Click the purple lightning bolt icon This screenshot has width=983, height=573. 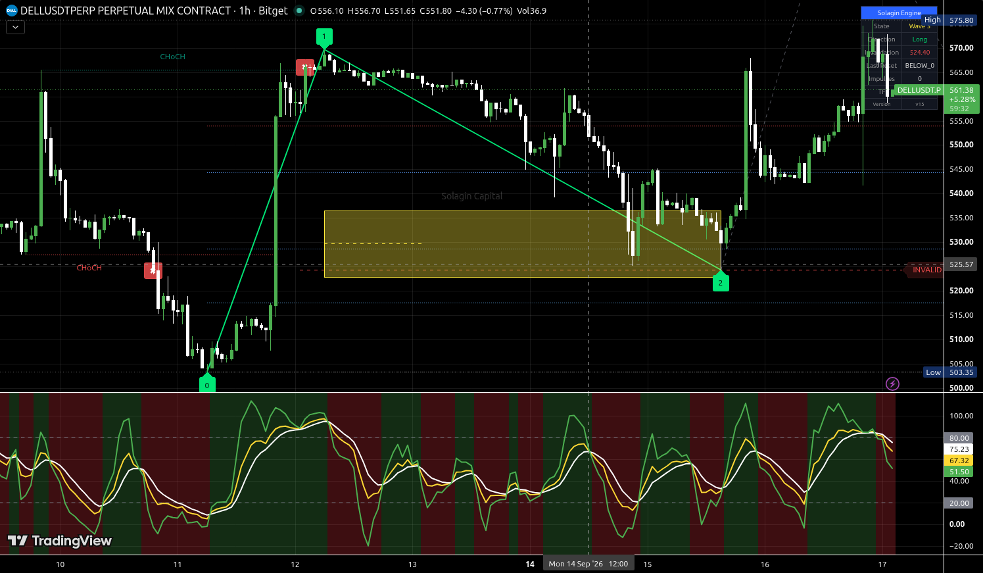coord(892,384)
